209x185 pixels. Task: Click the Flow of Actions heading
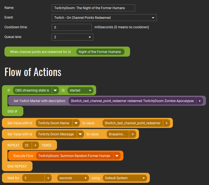pos(33,72)
